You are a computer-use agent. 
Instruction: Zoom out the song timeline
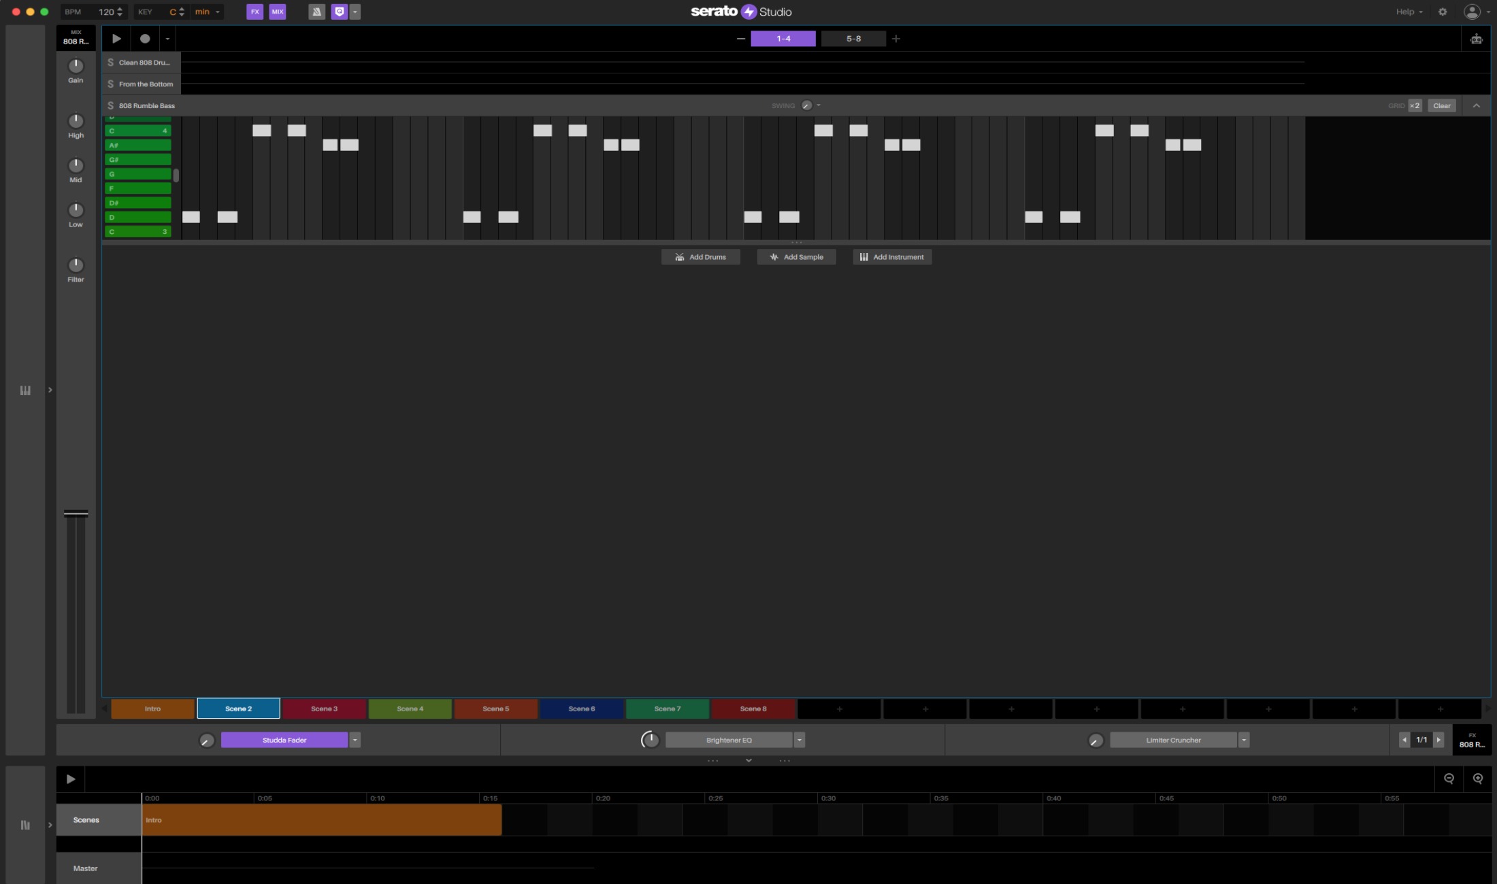pos(1449,779)
